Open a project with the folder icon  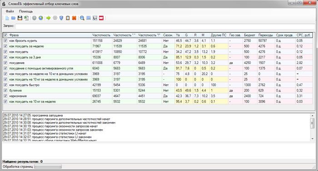point(13,18)
